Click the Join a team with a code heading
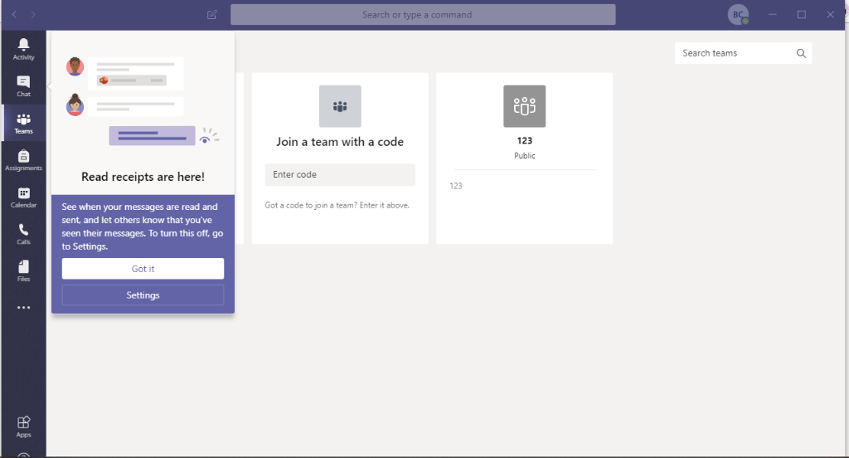This screenshot has width=849, height=458. (339, 142)
